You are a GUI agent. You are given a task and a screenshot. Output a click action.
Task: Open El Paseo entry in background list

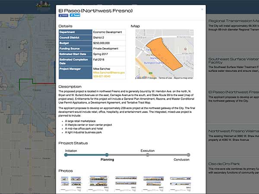pyautogui.click(x=234, y=92)
